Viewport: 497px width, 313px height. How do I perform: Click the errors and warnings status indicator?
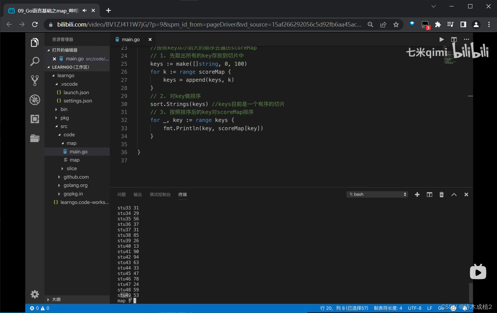pyautogui.click(x=40, y=308)
